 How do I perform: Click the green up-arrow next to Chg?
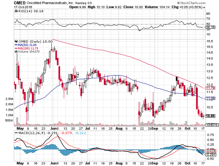tap(204, 7)
